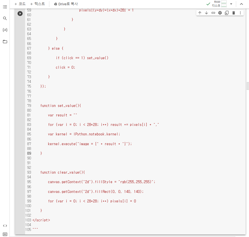The image size is (249, 237).
Task: Click code line 'function set_value(){'
Action: point(61,106)
